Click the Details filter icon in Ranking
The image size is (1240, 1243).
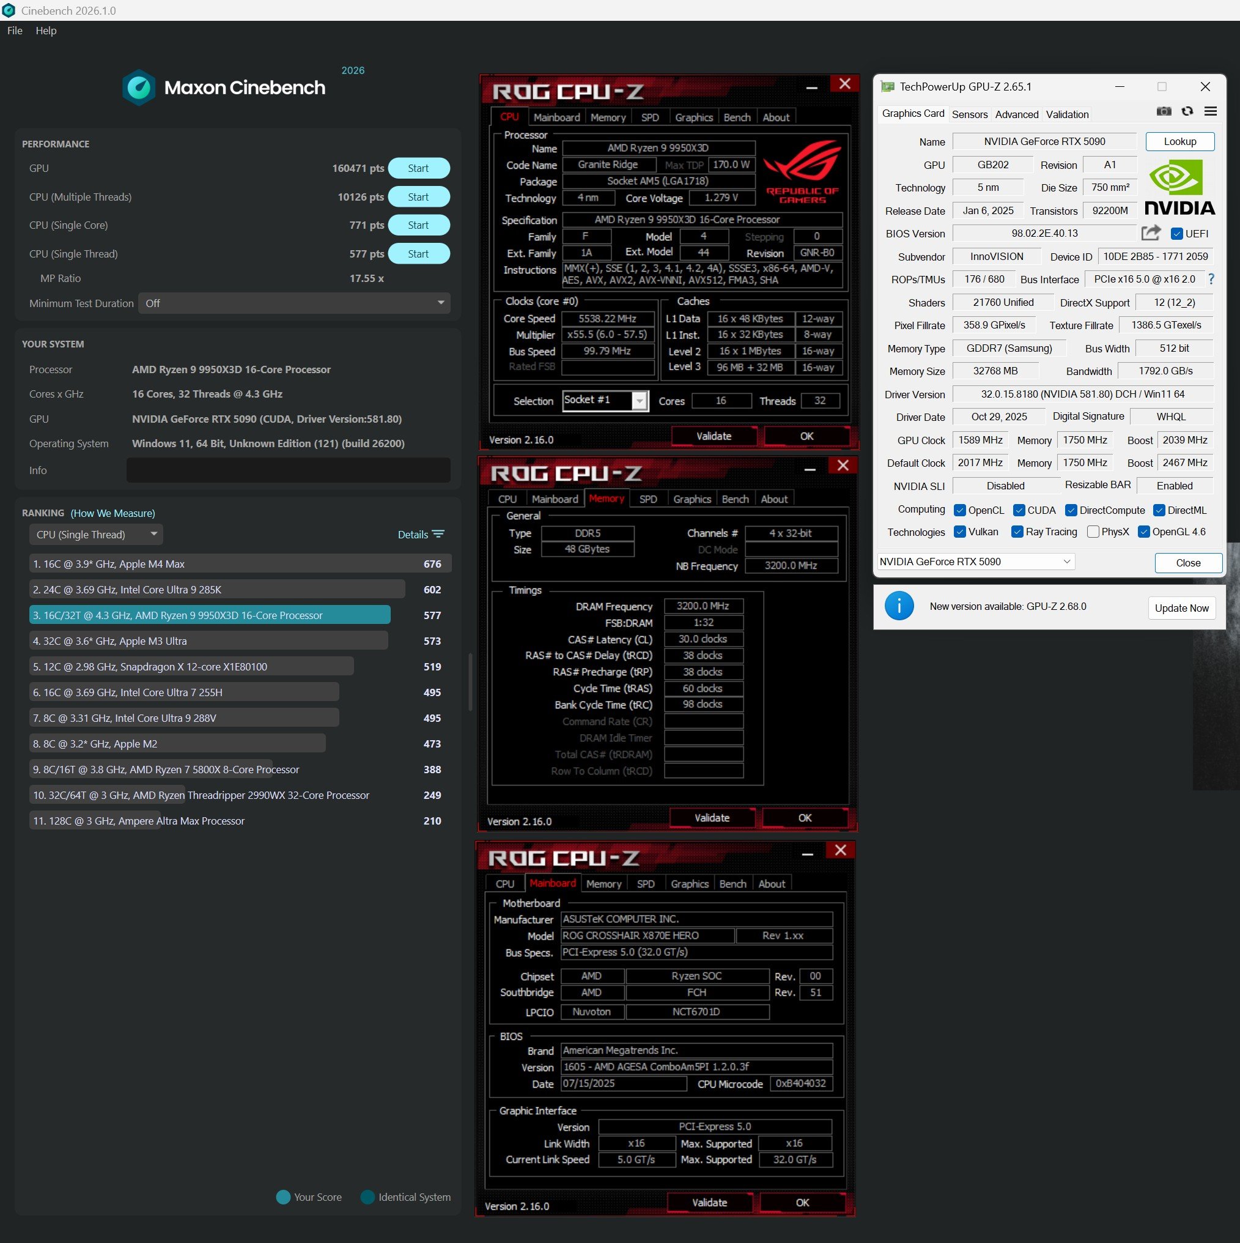(x=438, y=534)
